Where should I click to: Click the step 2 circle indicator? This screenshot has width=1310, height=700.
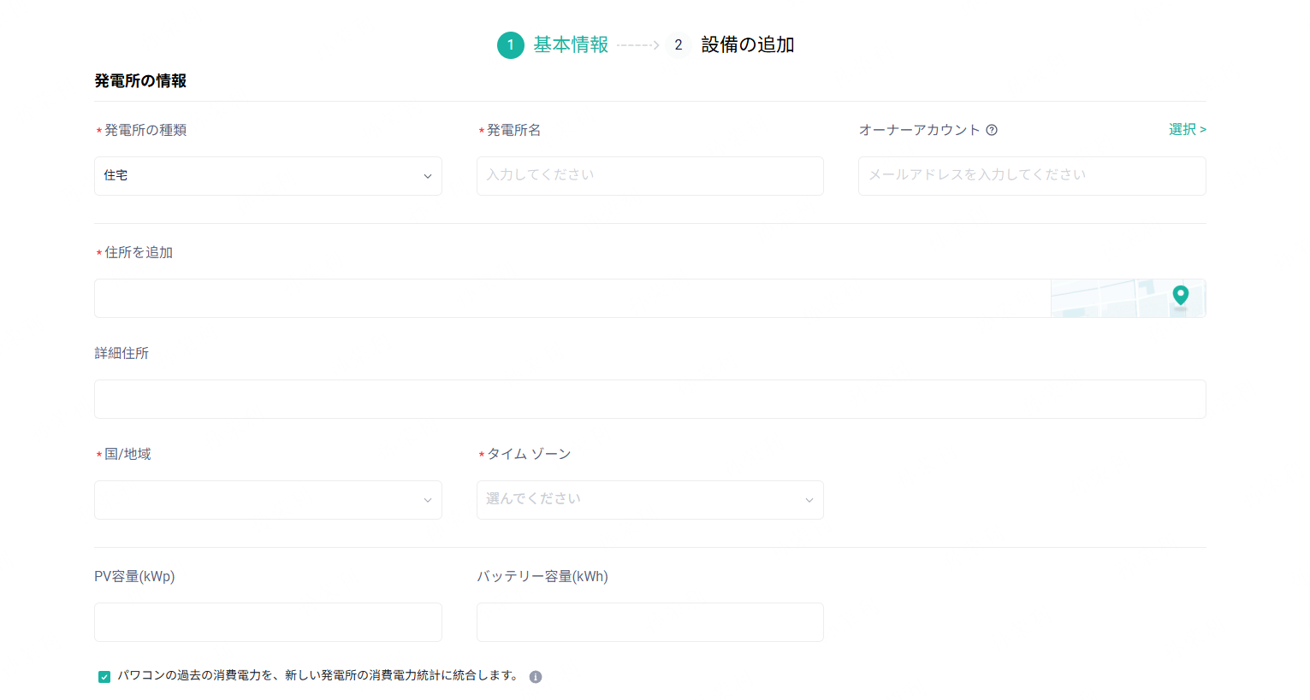[x=678, y=44]
